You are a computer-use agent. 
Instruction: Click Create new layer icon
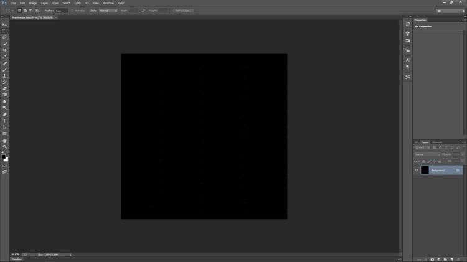click(452, 260)
